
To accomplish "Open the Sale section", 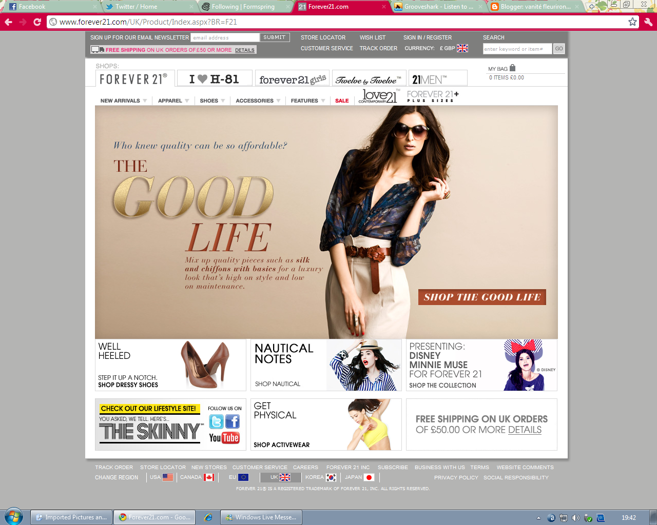I will pyautogui.click(x=342, y=100).
